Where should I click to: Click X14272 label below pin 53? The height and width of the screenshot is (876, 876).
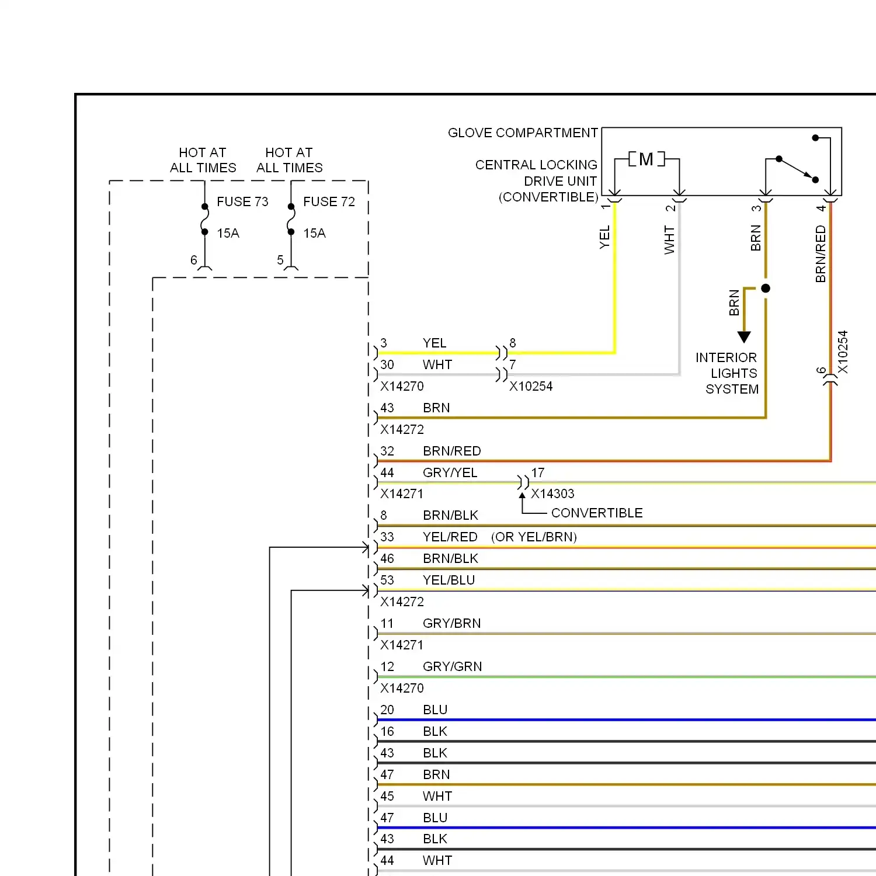[402, 602]
